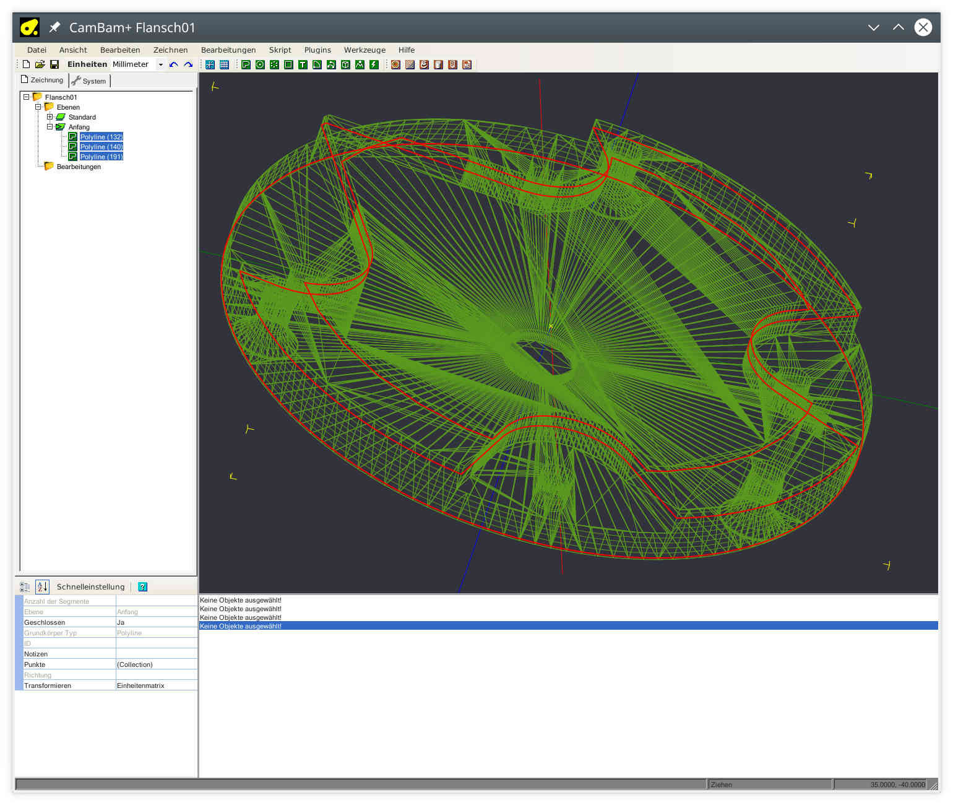Click the Schnelleinstellung button
Viewport: 953px width, 805px height.
point(90,587)
